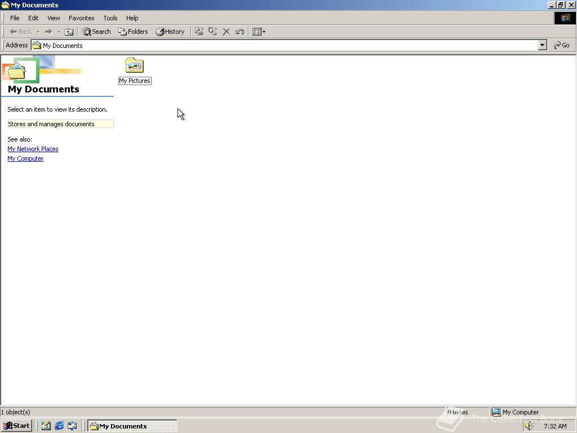Close the My Documents window

pyautogui.click(x=571, y=5)
